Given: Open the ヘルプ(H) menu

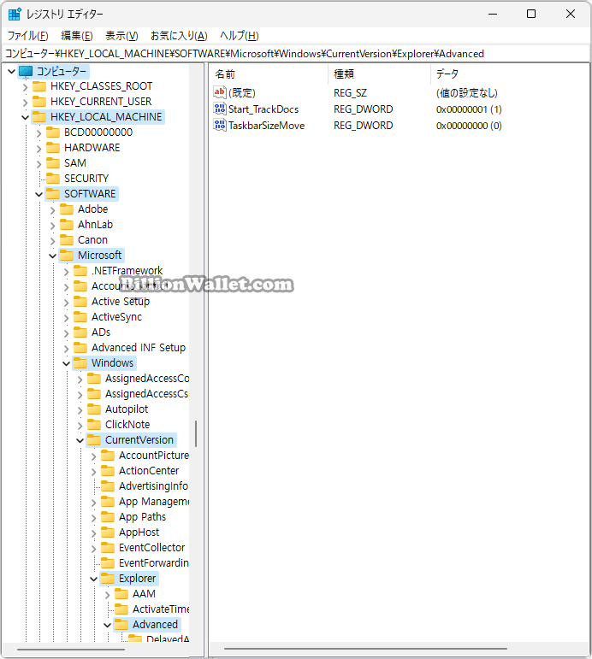Looking at the screenshot, I should click(x=240, y=36).
